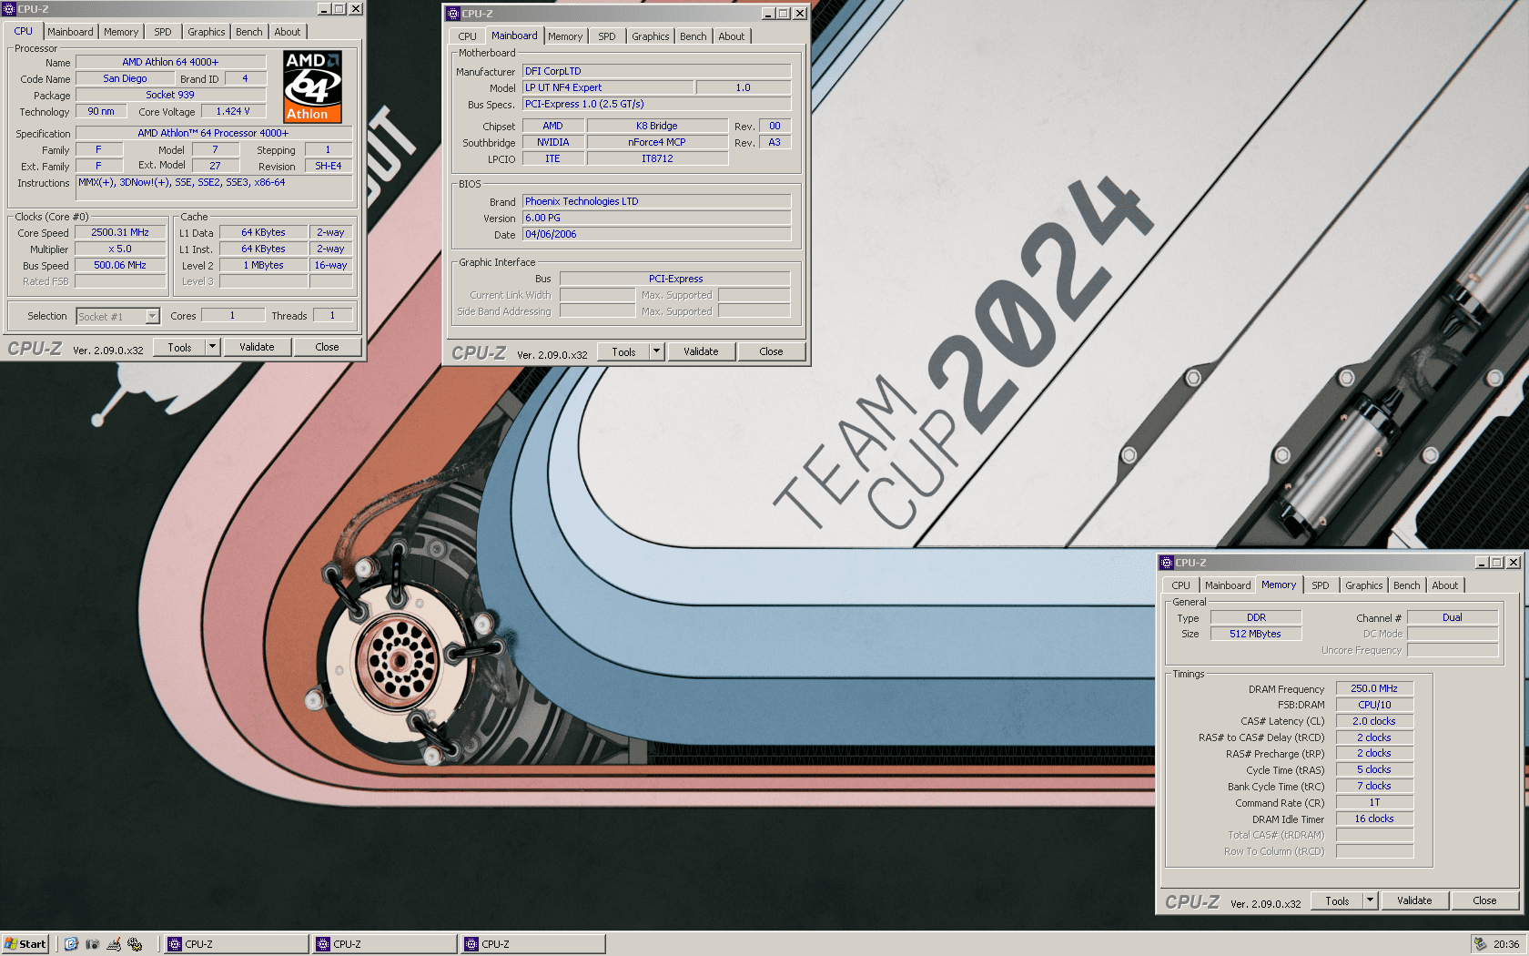Click the chipset value 'K8 Bridge'
The image size is (1529, 956).
tap(657, 126)
